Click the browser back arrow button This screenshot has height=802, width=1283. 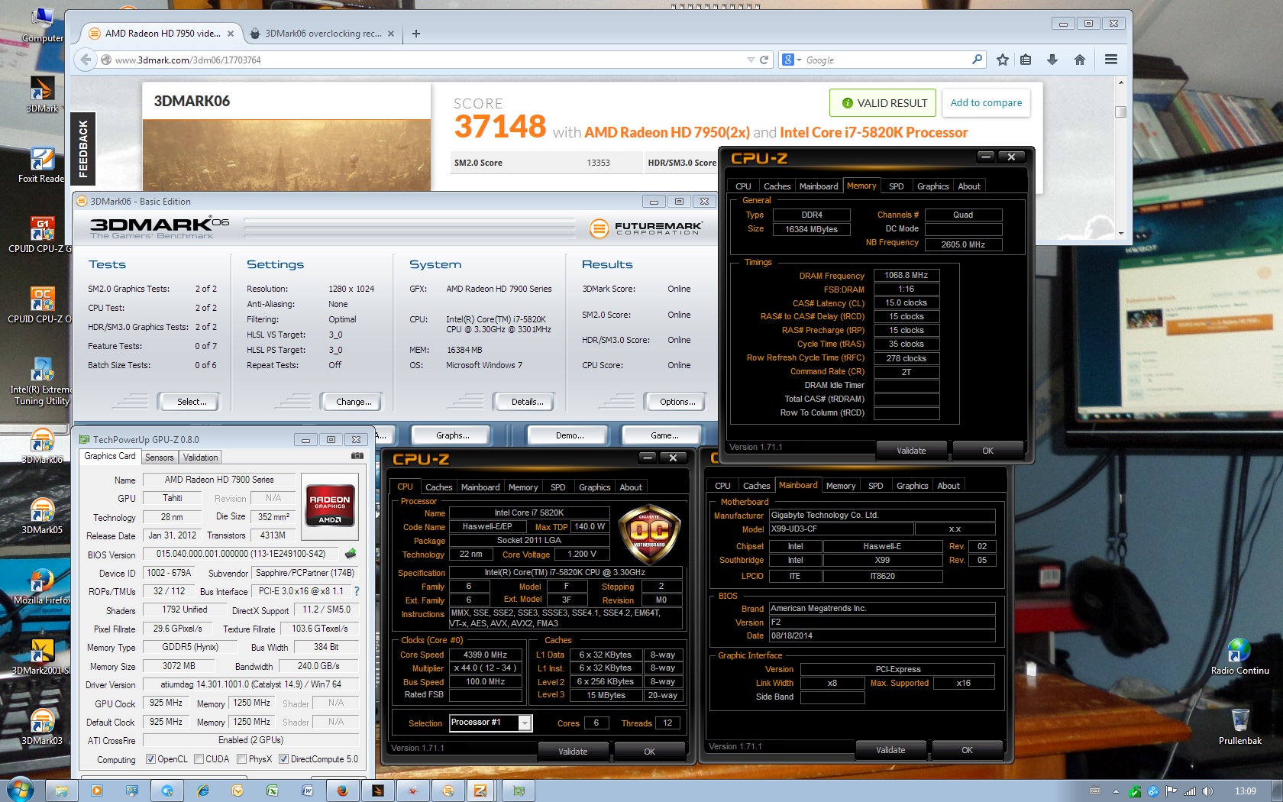86,60
